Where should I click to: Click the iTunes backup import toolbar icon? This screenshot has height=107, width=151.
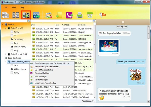(36, 15)
